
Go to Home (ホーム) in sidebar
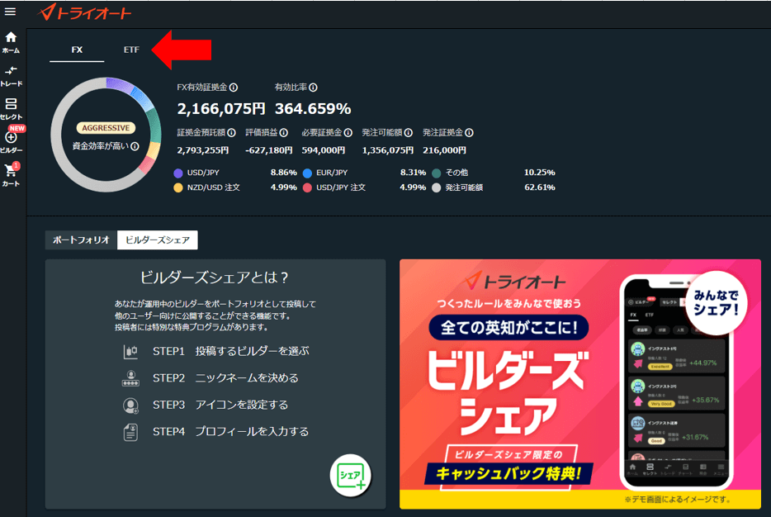[x=11, y=42]
